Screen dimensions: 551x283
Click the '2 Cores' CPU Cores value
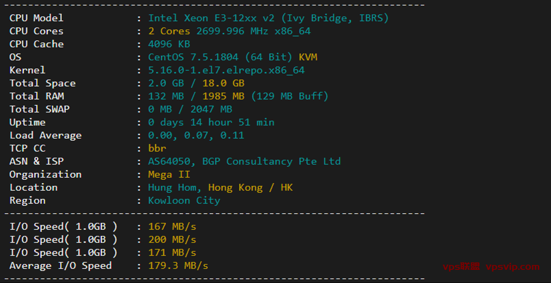click(x=169, y=31)
